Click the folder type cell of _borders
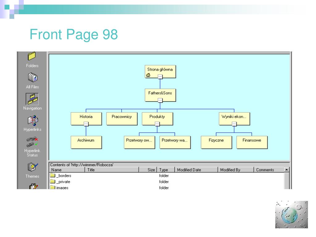 point(164,176)
